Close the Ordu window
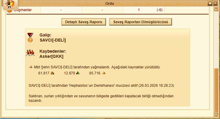The image size is (220, 119). (x=215, y=3)
